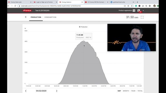This screenshot has width=166, height=93.
Task: Click browser back button
Action: pos(9,6)
